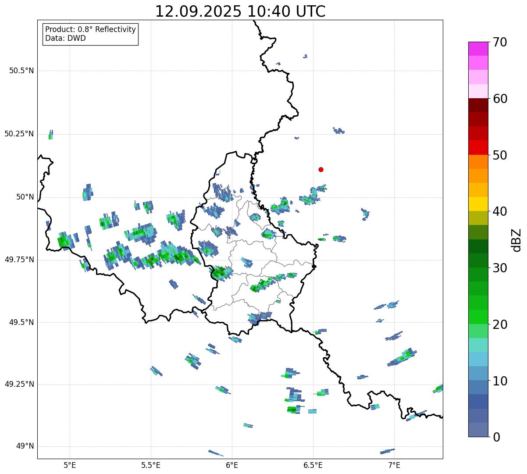Viewport: 527px width, 474px height.
Task: Click the dBZ colorbar axis label
Action: tap(516, 239)
